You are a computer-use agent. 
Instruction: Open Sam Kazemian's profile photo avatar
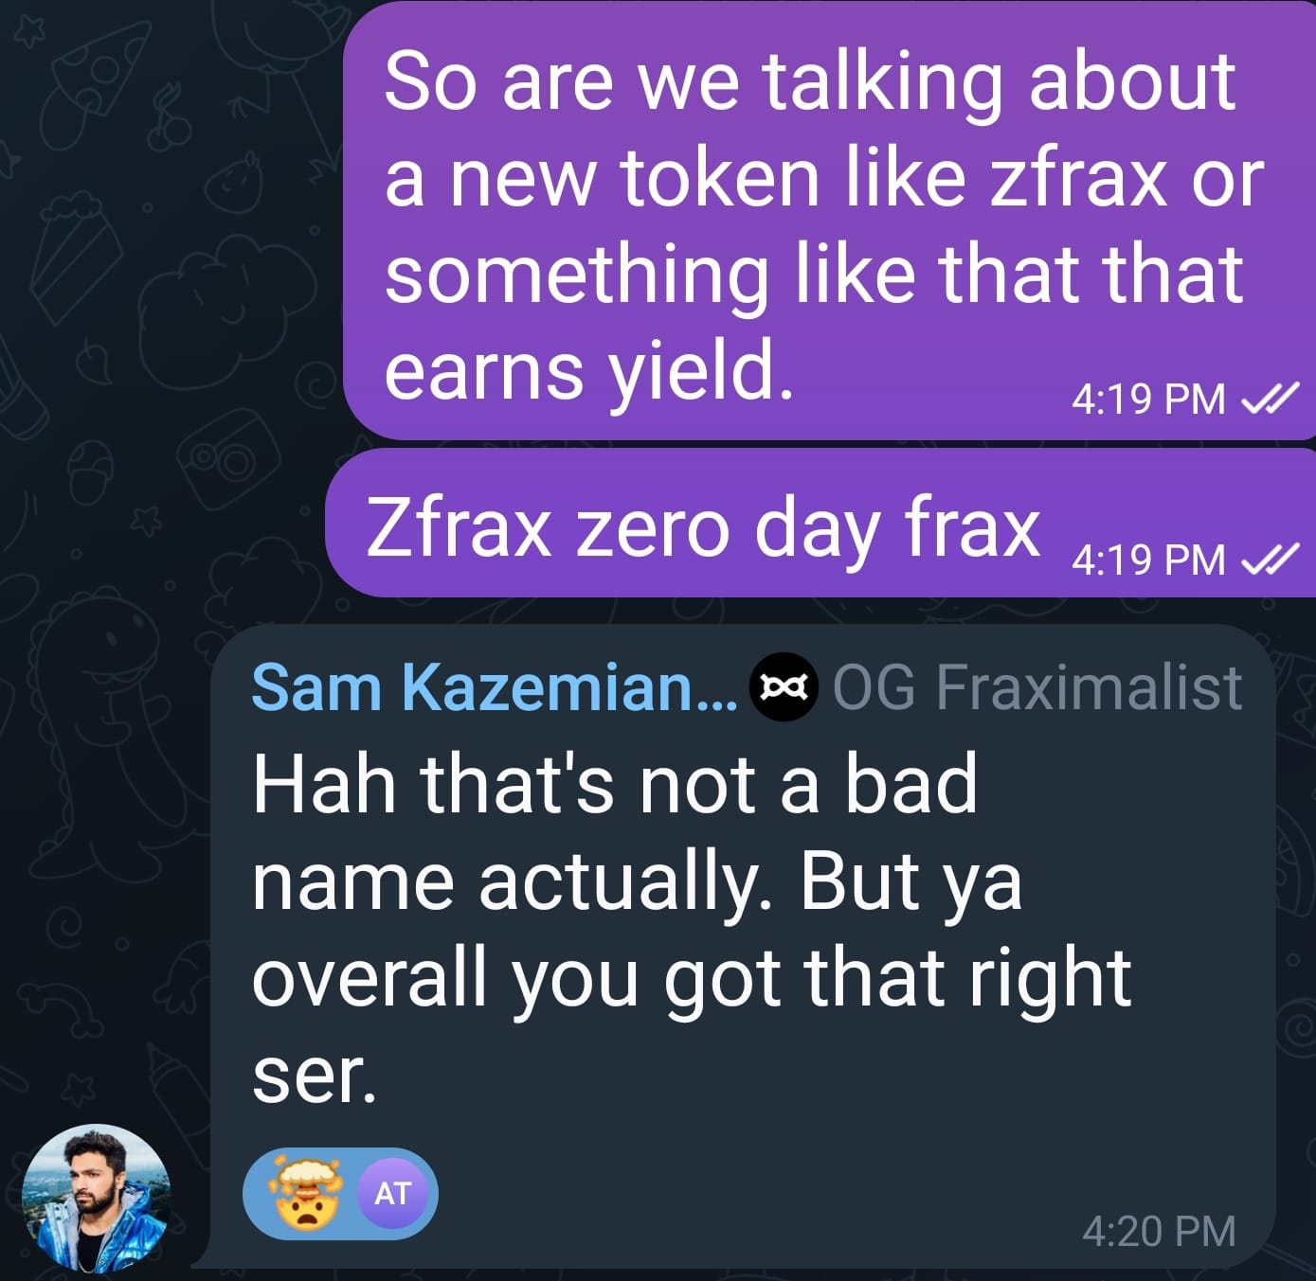pyautogui.click(x=95, y=1198)
